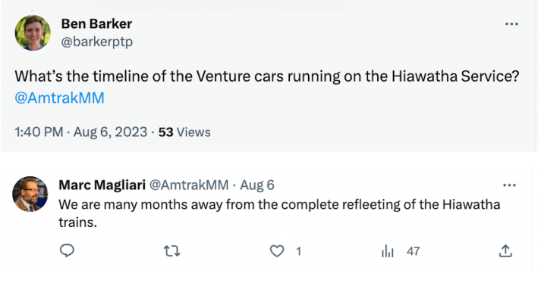Follow the @AmtrakMM mention link in tweet
The image size is (538, 295).
coord(59,98)
